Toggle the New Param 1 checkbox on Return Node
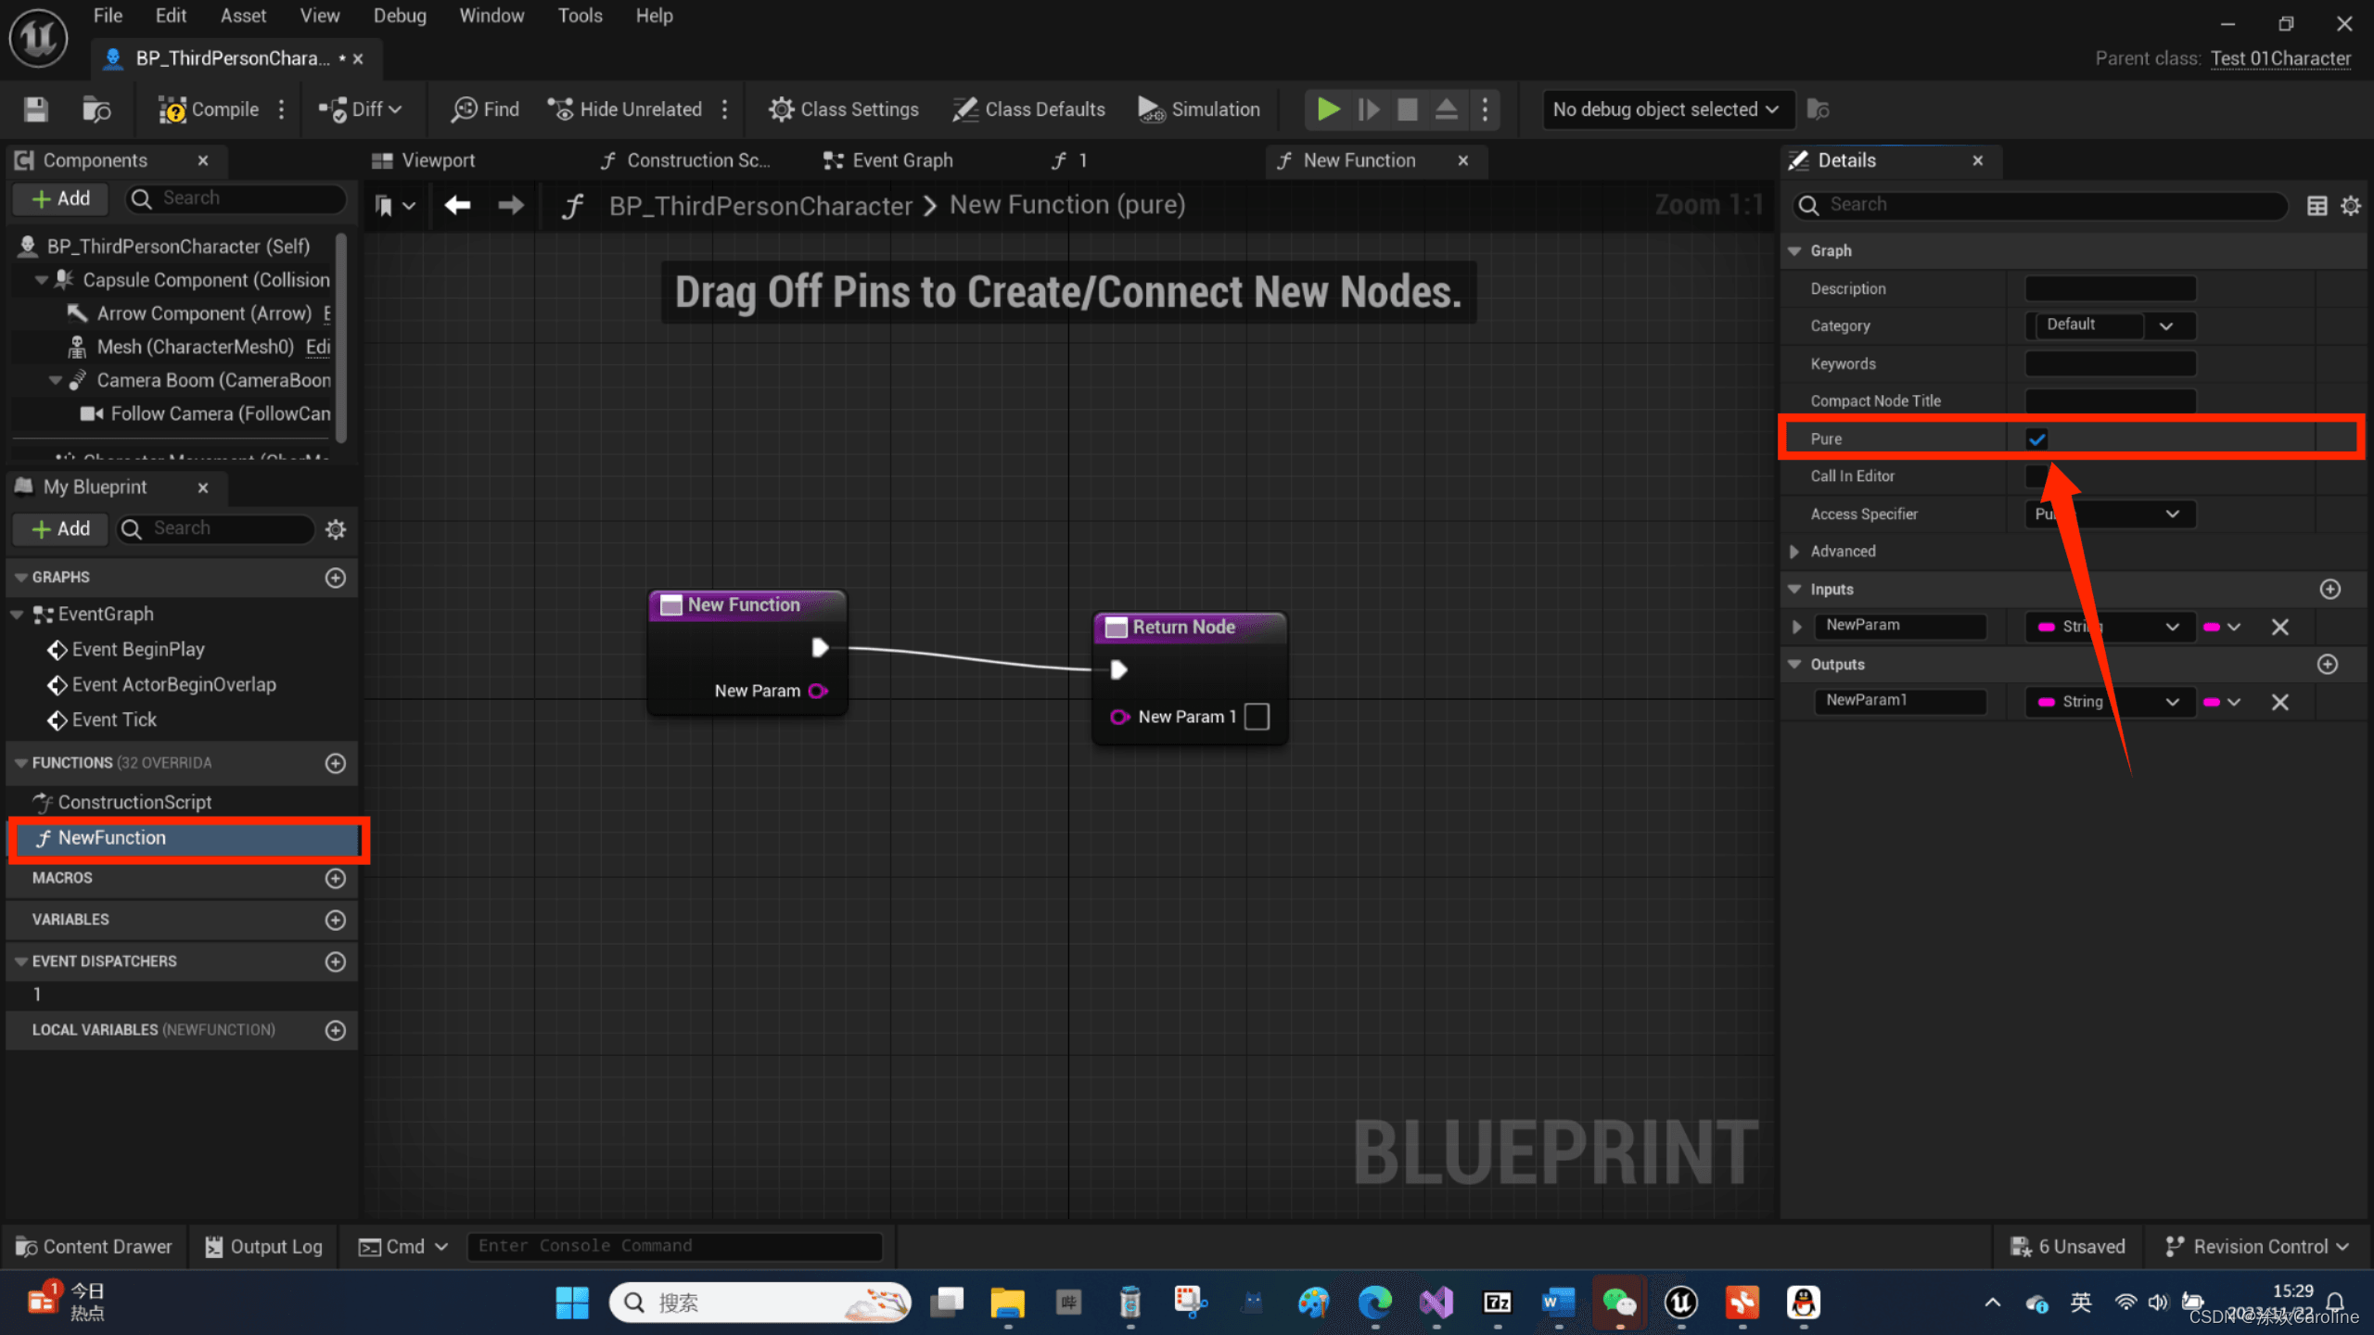This screenshot has width=2374, height=1335. [1257, 717]
